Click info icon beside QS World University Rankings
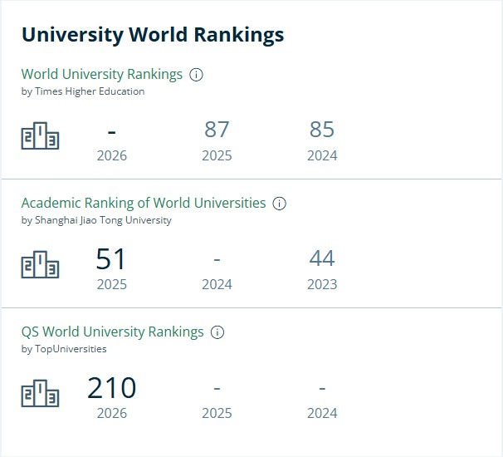 point(217,332)
